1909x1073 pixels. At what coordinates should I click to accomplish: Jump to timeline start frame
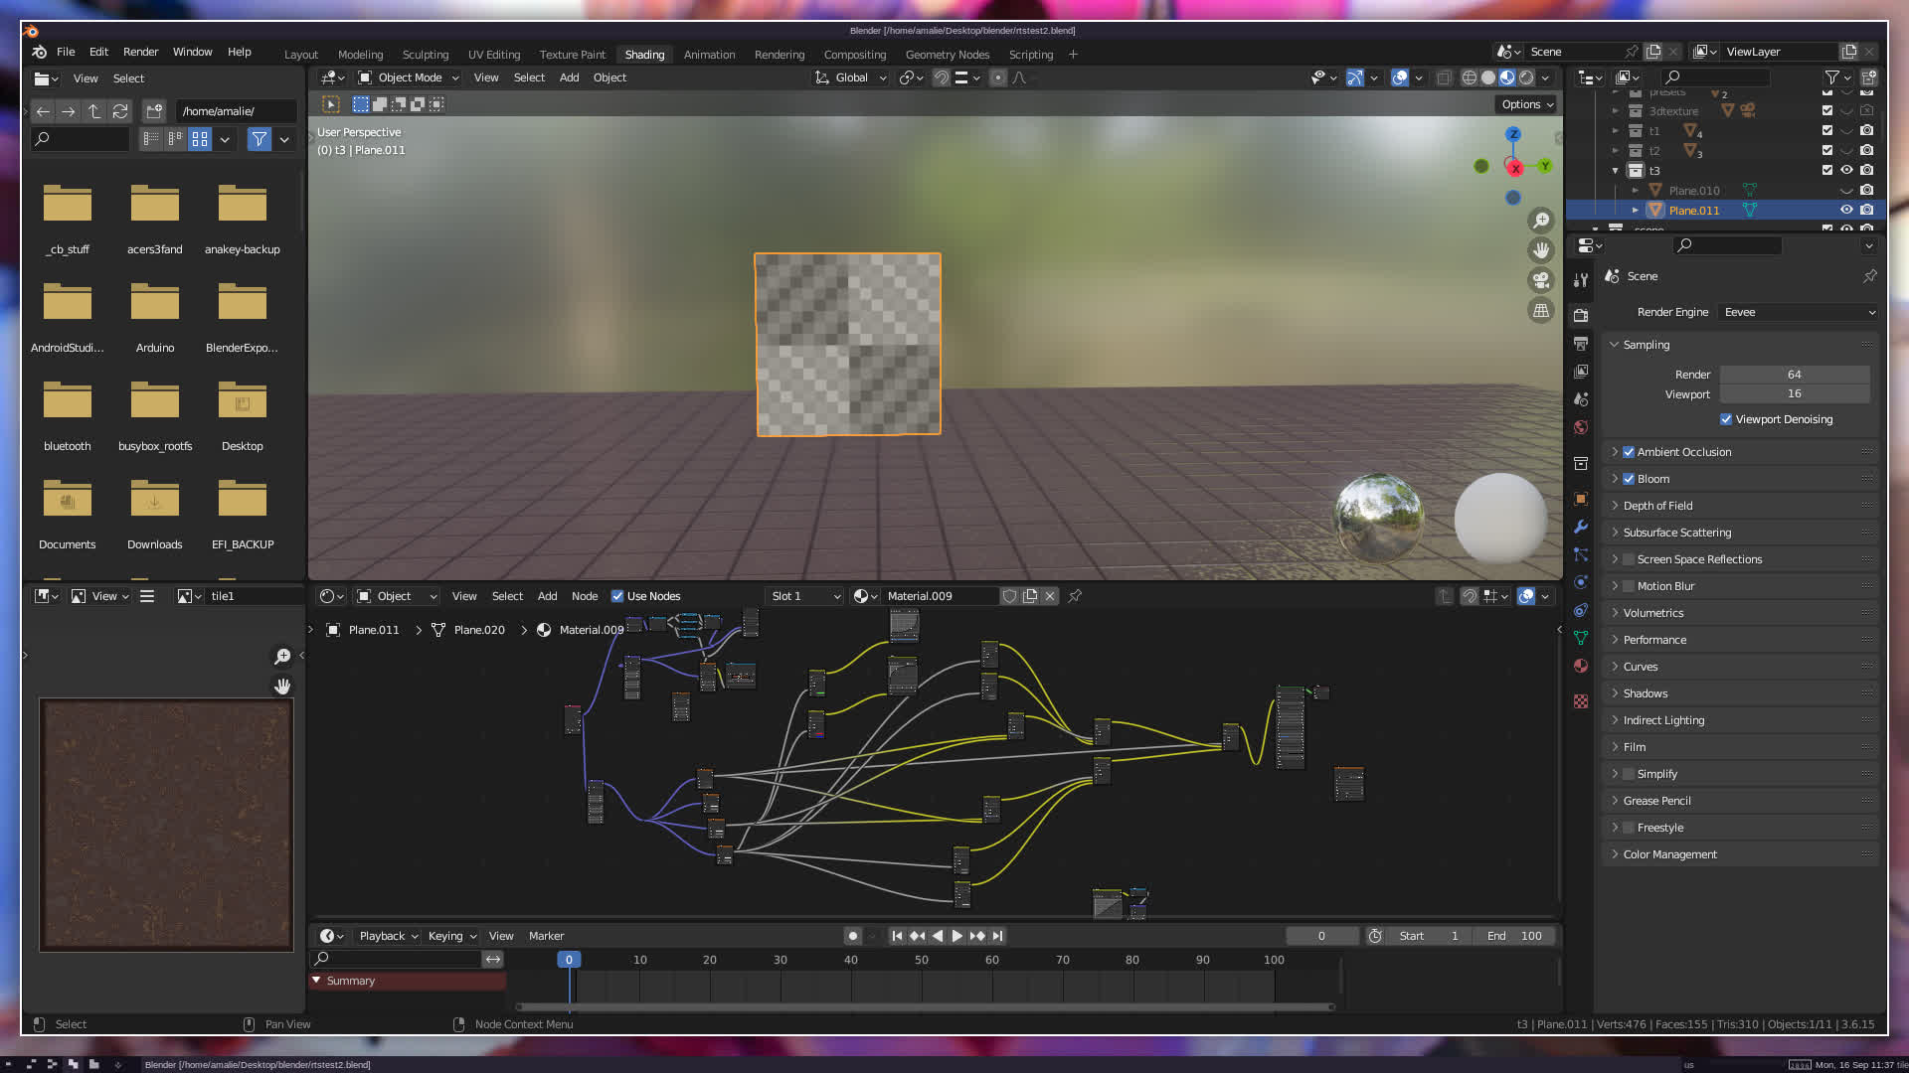coord(897,936)
